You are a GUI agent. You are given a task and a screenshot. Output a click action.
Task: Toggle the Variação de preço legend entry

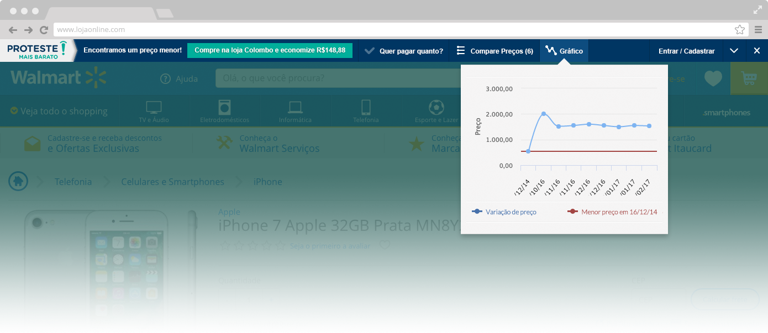(504, 212)
